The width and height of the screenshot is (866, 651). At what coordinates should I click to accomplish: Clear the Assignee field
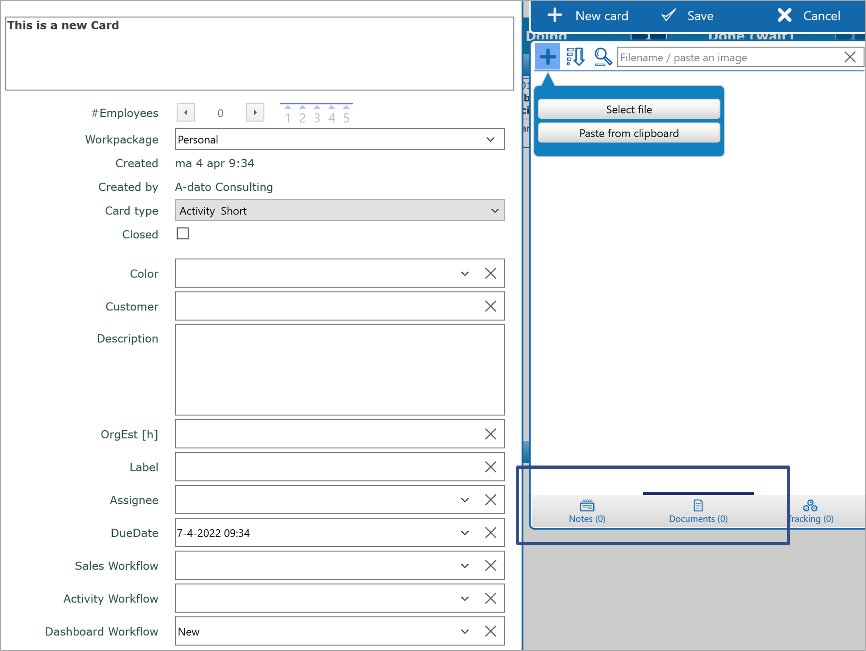coord(491,500)
